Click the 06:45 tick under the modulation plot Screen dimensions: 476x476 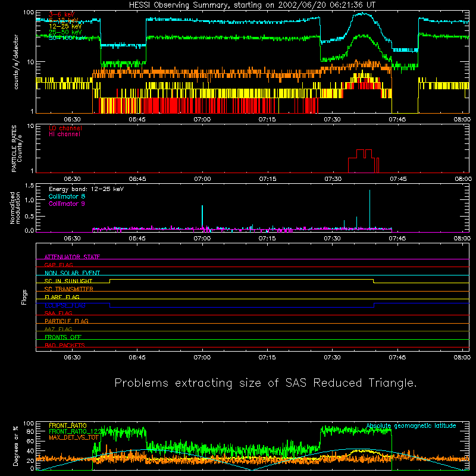[x=137, y=239]
